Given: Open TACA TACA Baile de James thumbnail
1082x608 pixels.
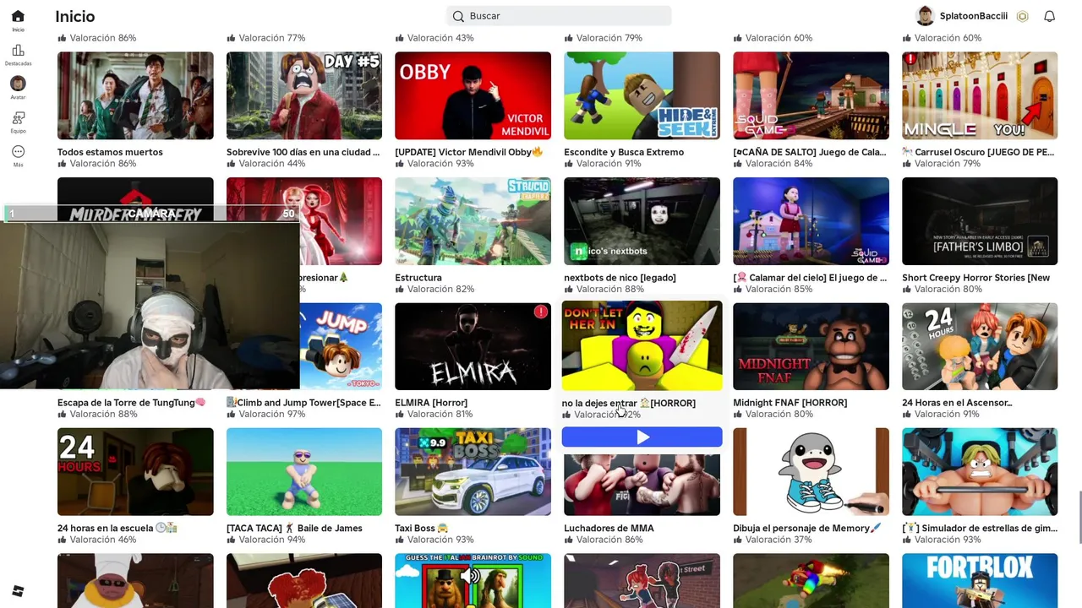Looking at the screenshot, I should point(304,471).
